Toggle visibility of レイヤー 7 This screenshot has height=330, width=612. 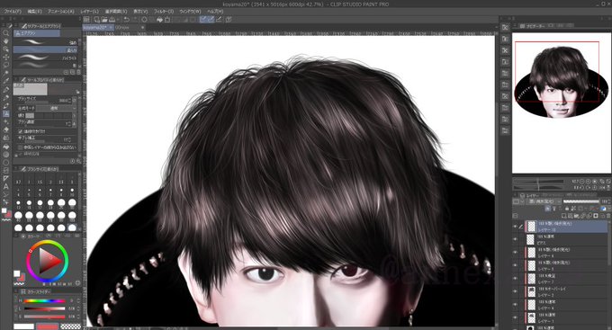coord(515,279)
